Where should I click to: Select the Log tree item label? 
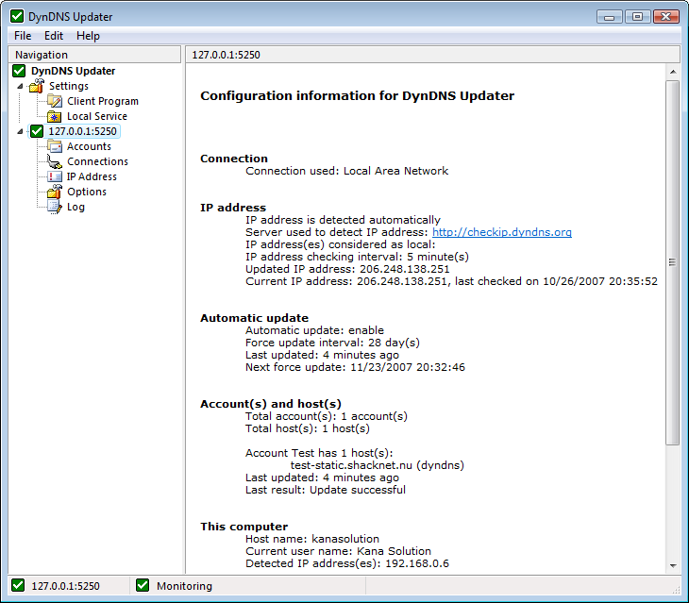coord(76,207)
